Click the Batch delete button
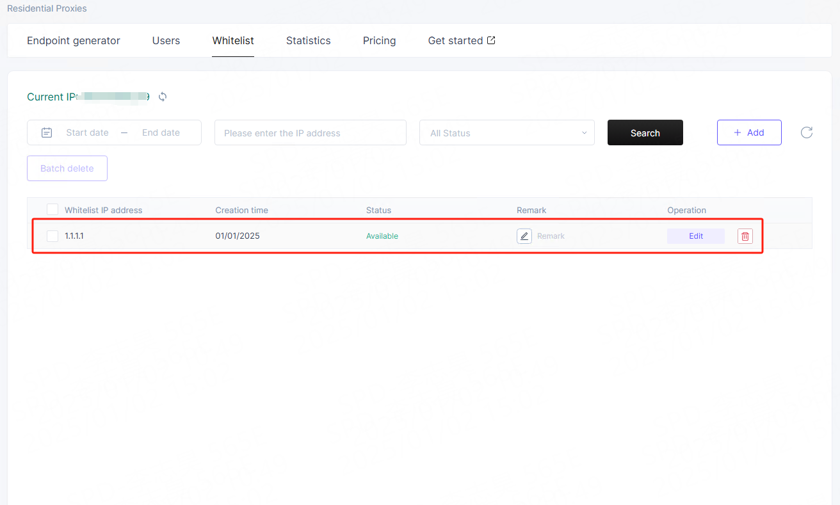 tap(67, 168)
